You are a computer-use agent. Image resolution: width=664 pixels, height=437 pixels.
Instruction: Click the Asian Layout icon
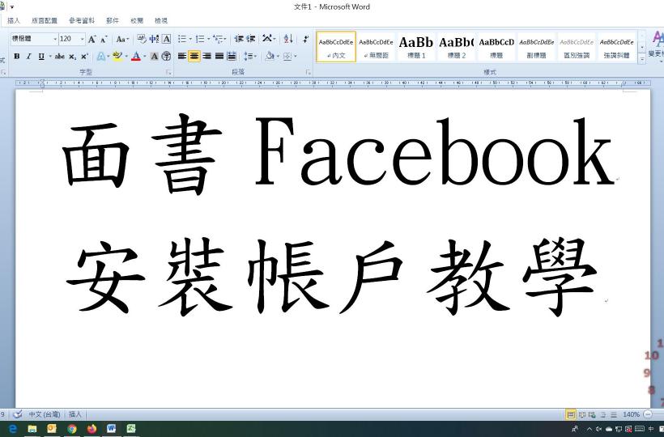coord(266,40)
